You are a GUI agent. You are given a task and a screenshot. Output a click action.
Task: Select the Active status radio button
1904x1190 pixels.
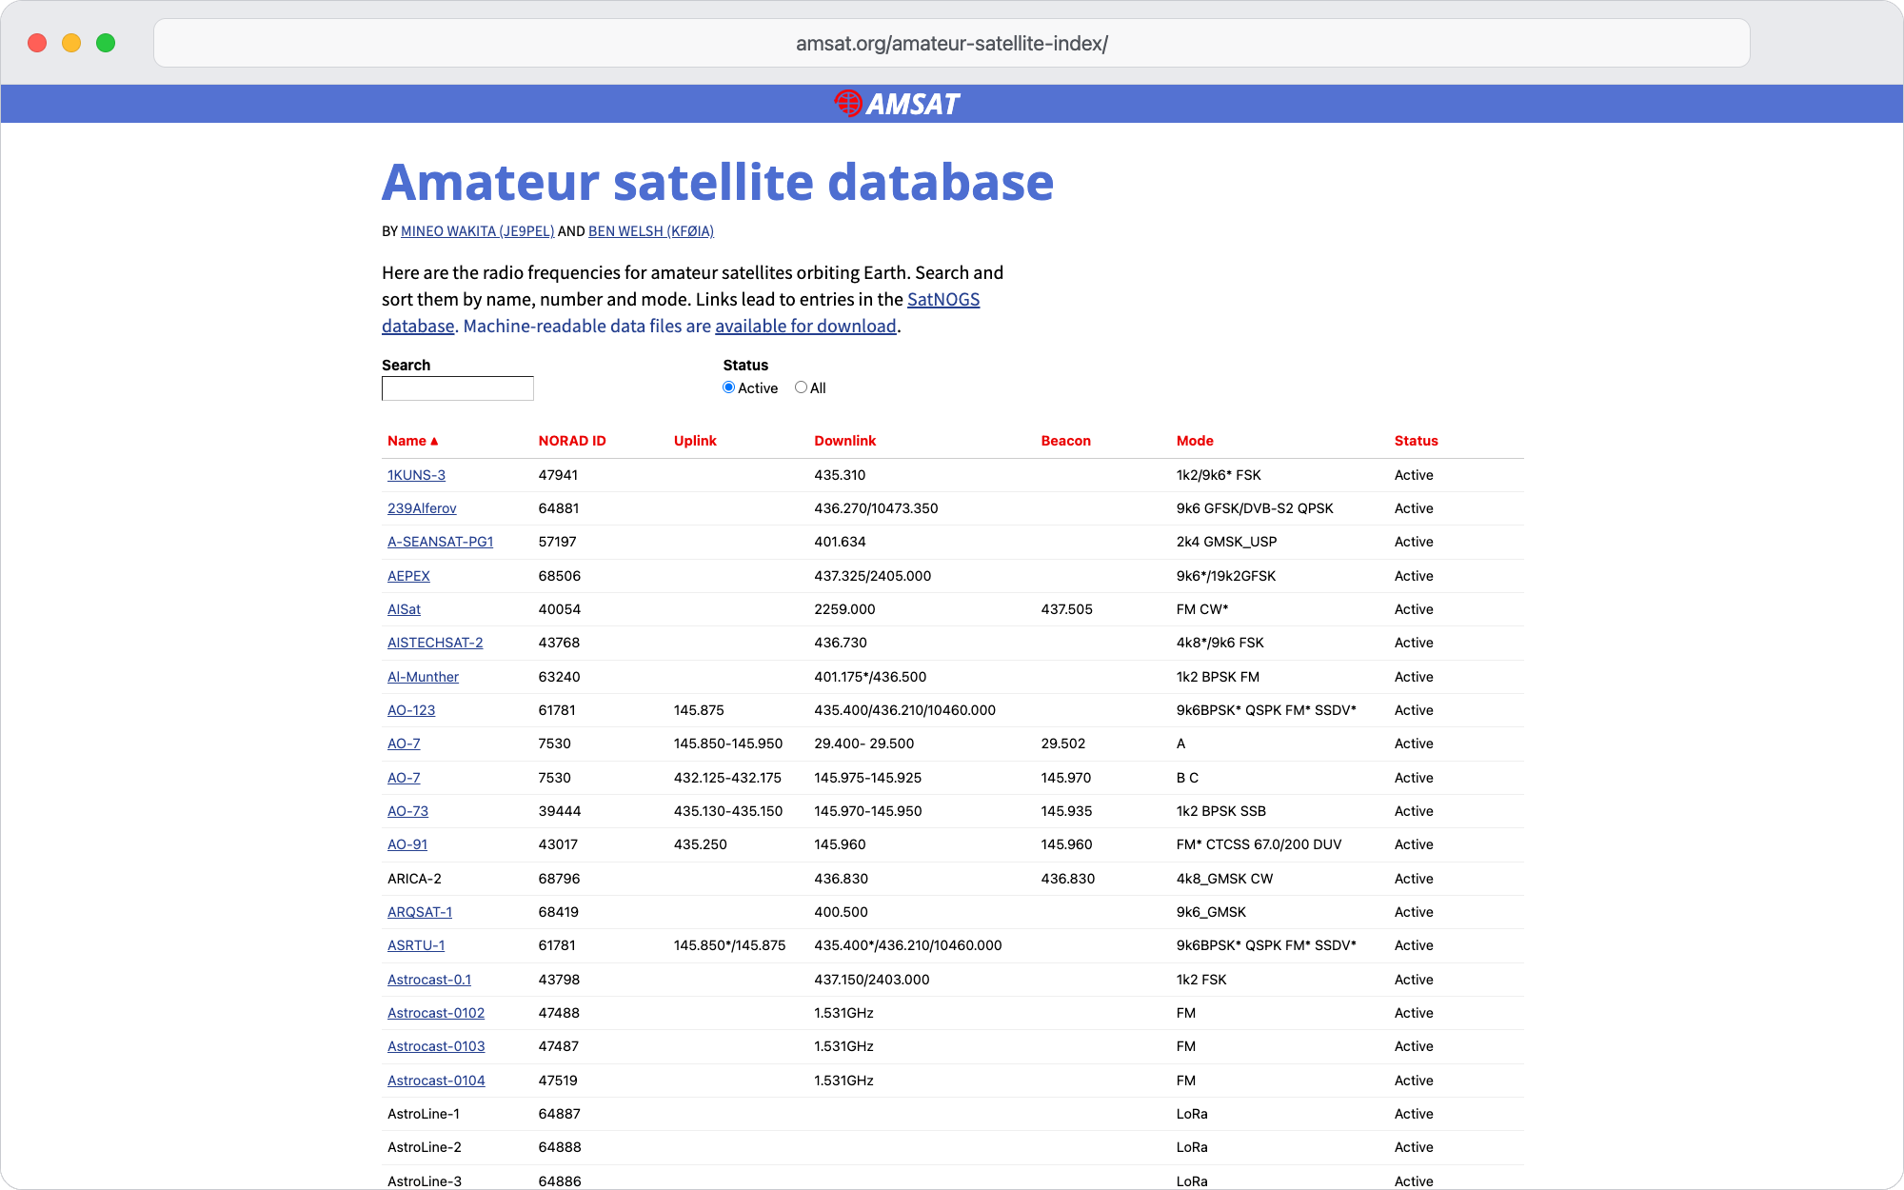[728, 387]
